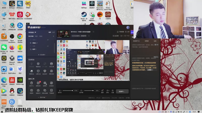Open Microsoft Edge desktop icon
This screenshot has height=113, width=202.
pyautogui.click(x=4, y=82)
